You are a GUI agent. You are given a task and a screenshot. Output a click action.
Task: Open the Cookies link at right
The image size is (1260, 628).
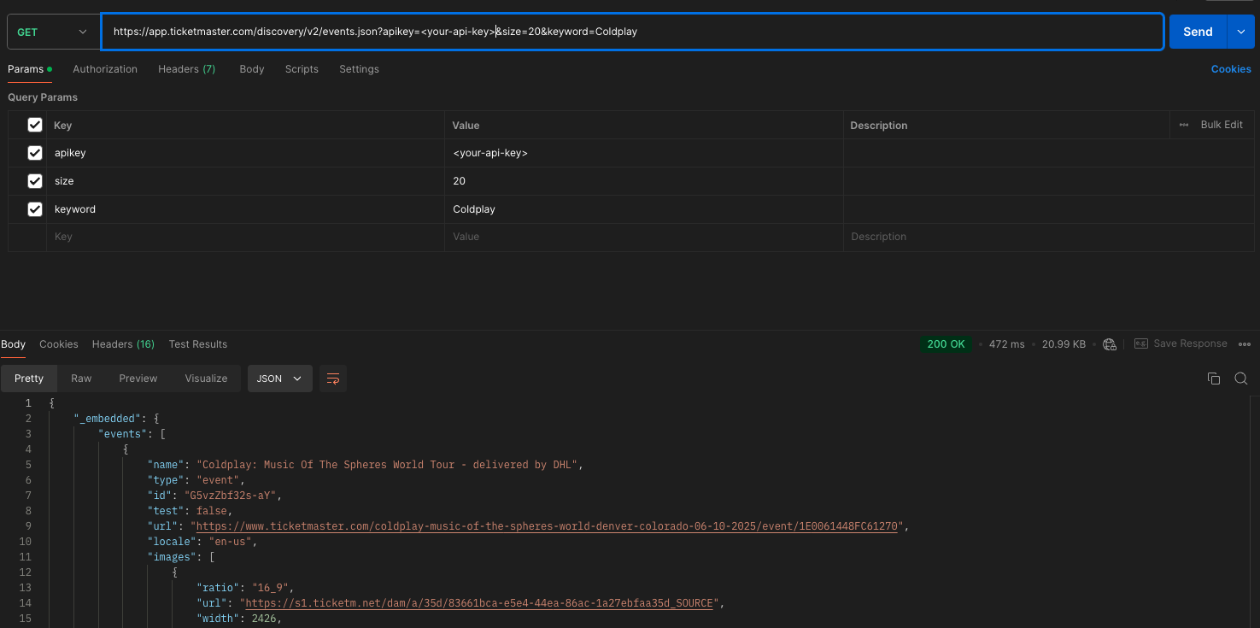coord(1231,69)
